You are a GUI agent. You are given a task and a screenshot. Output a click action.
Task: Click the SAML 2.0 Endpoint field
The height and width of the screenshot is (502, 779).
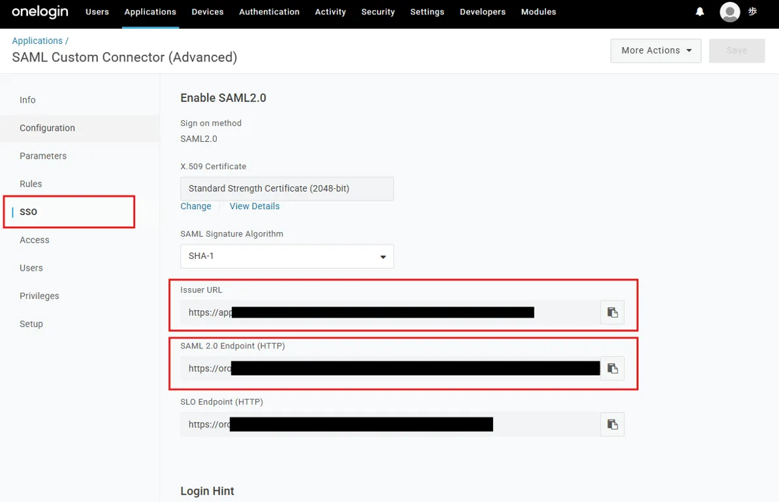click(x=390, y=369)
